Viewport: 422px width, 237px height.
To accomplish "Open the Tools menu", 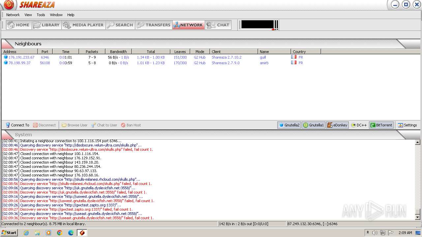I will [x=41, y=15].
